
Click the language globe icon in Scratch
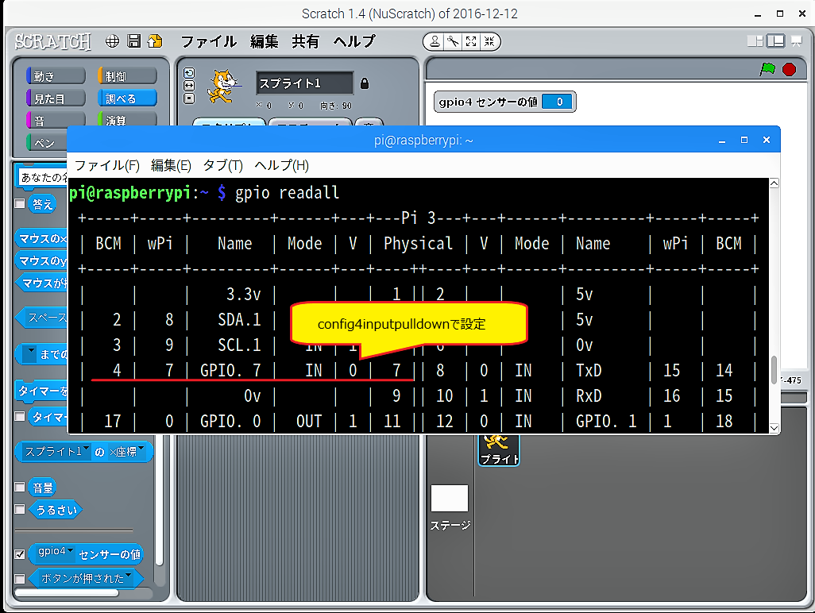point(112,41)
